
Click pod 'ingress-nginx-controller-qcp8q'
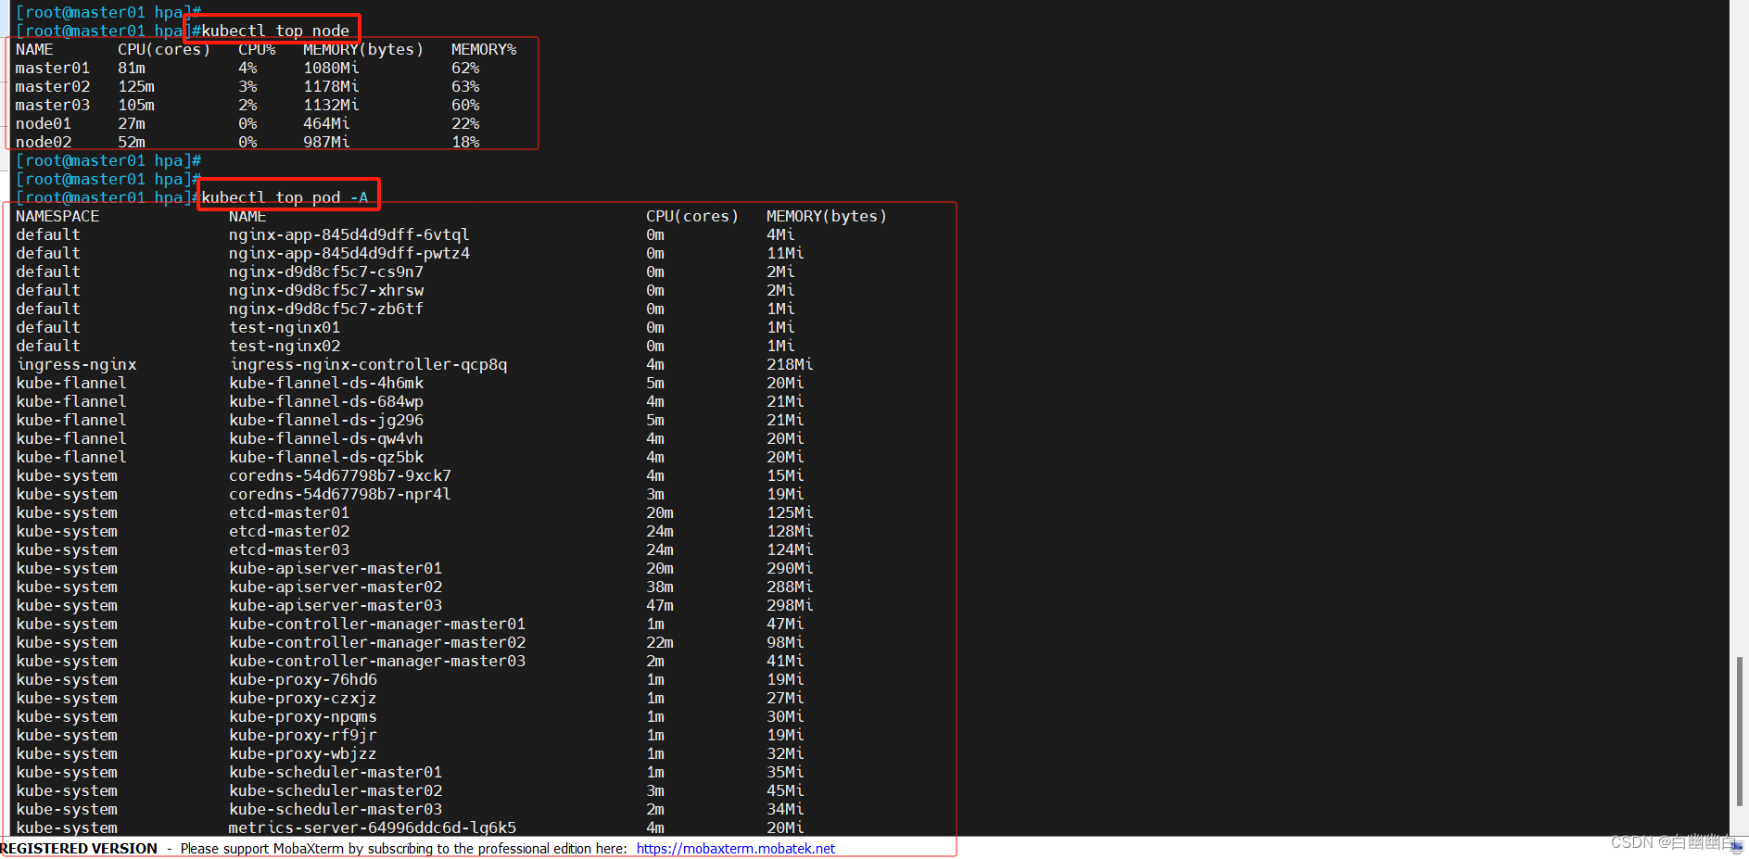point(368,364)
